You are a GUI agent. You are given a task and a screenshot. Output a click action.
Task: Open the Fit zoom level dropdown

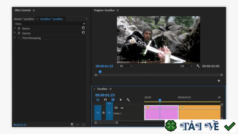pyautogui.click(x=126, y=66)
